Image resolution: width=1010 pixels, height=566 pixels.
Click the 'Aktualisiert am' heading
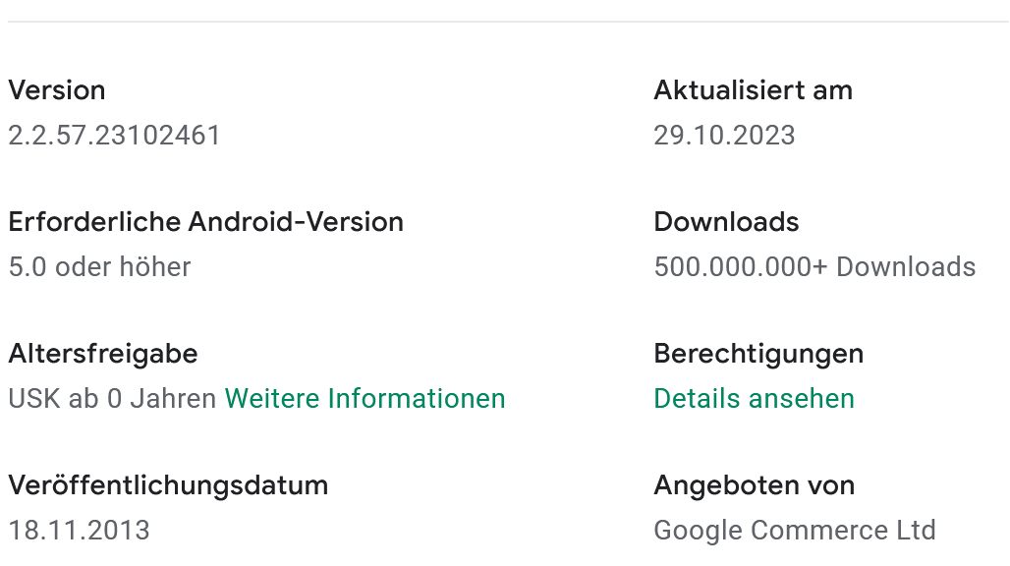point(753,90)
